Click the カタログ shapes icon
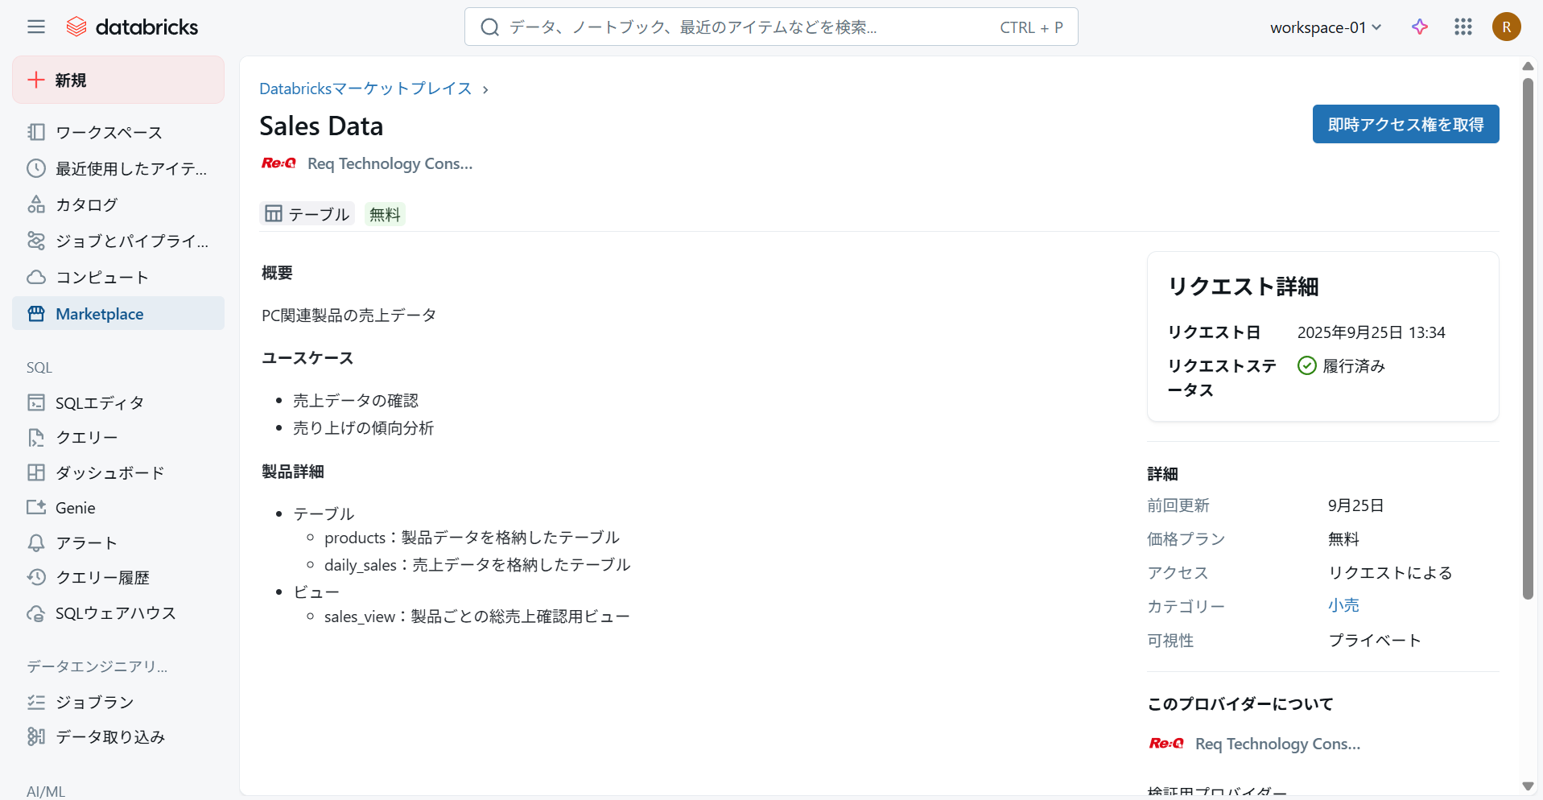Viewport: 1543px width, 800px height. click(x=36, y=204)
